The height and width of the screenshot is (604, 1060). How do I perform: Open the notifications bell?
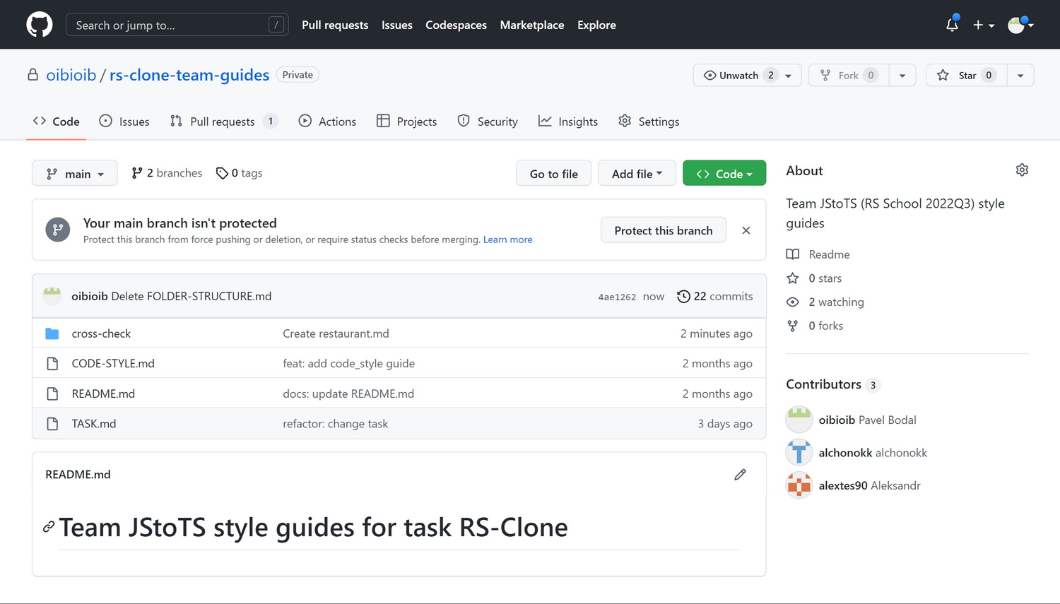(x=952, y=25)
